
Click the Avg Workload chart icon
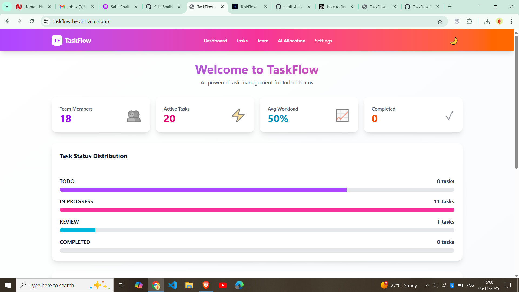(342, 115)
